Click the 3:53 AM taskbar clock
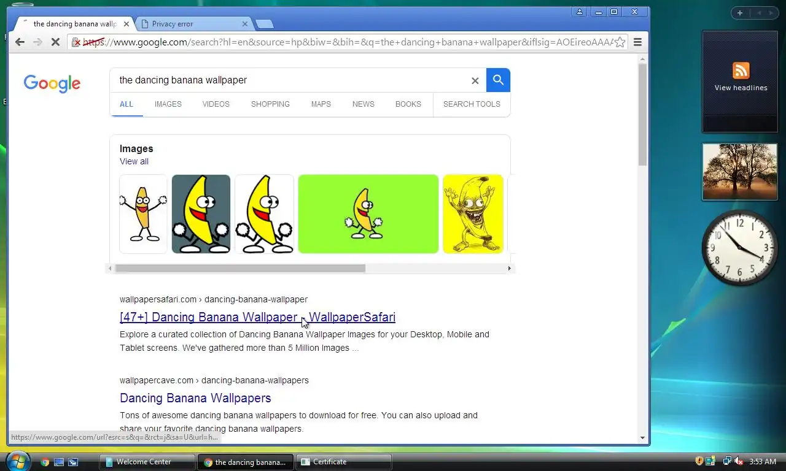The width and height of the screenshot is (786, 471). point(763,462)
